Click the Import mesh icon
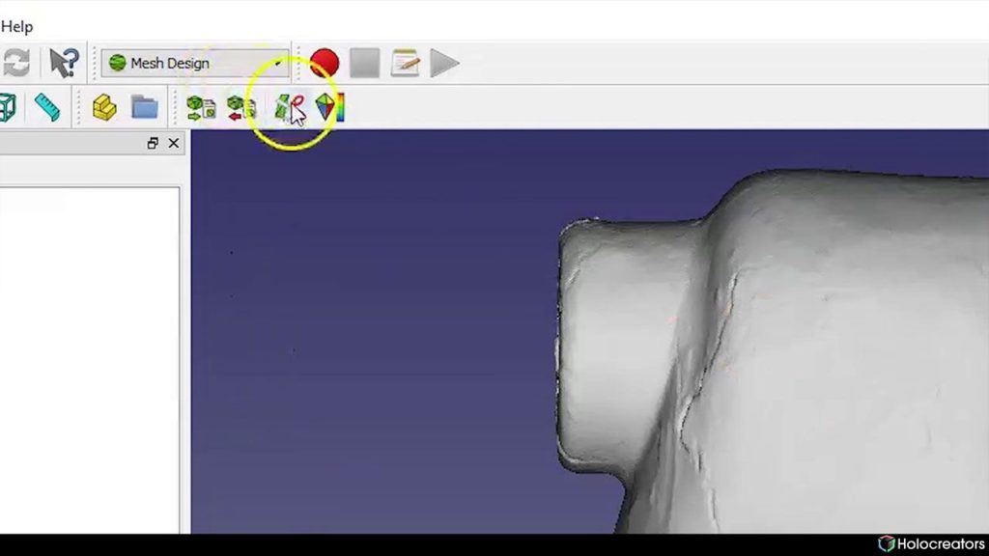Viewport: 989px width, 556px height. pyautogui.click(x=201, y=108)
